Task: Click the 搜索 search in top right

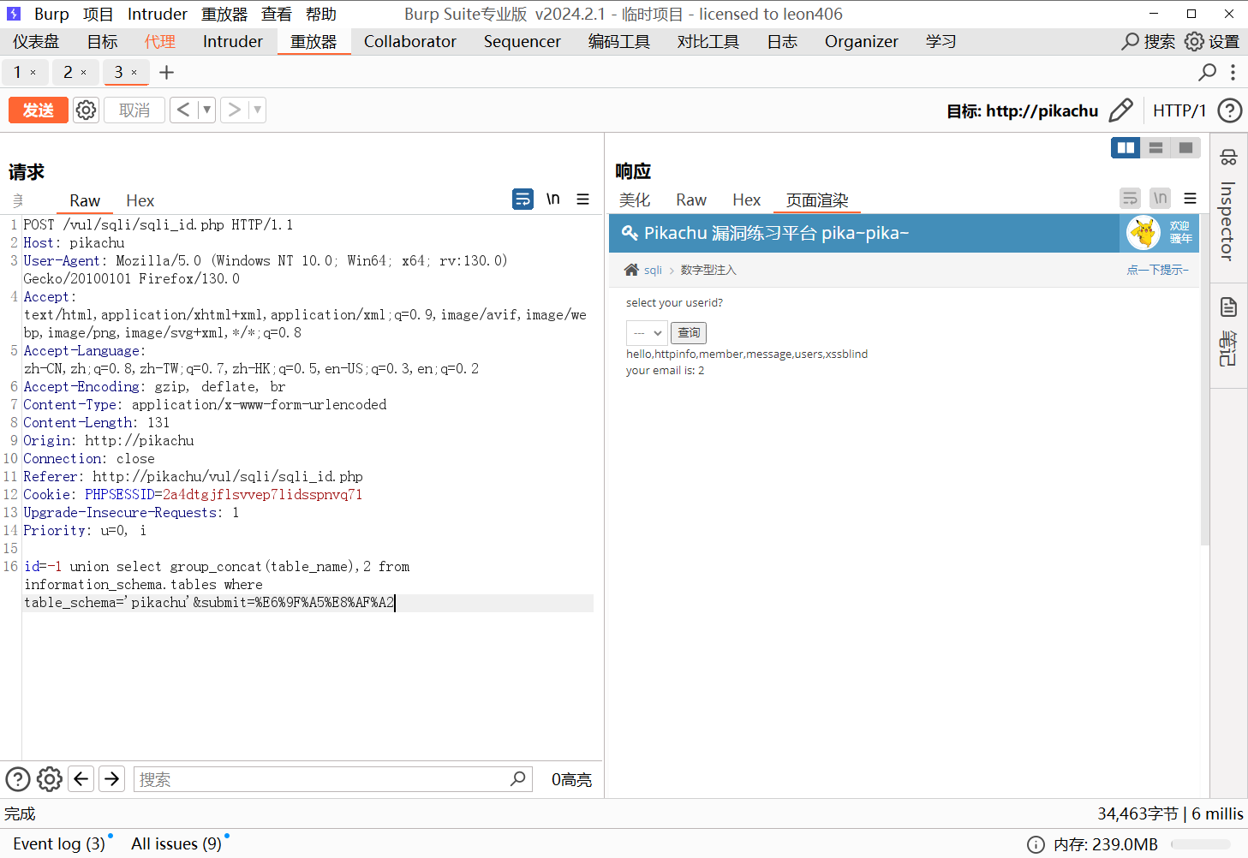Action: click(x=1149, y=41)
